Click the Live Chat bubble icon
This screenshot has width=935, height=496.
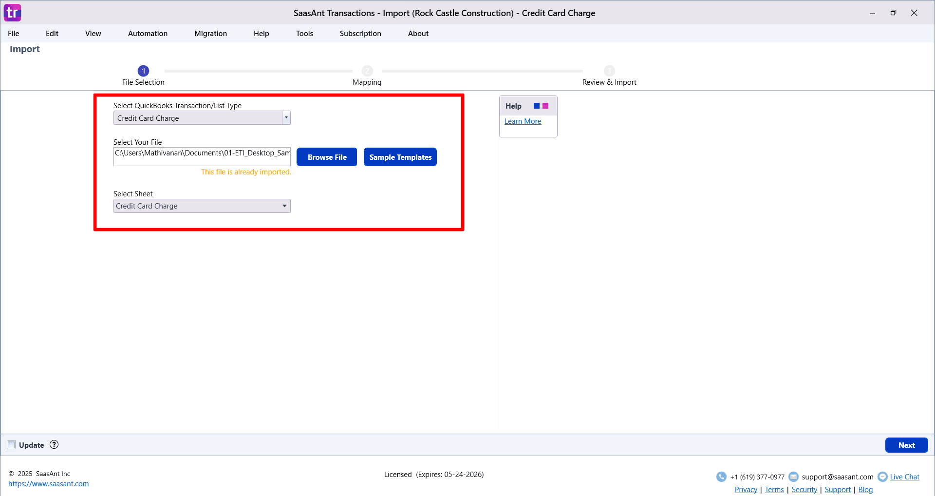pyautogui.click(x=882, y=477)
